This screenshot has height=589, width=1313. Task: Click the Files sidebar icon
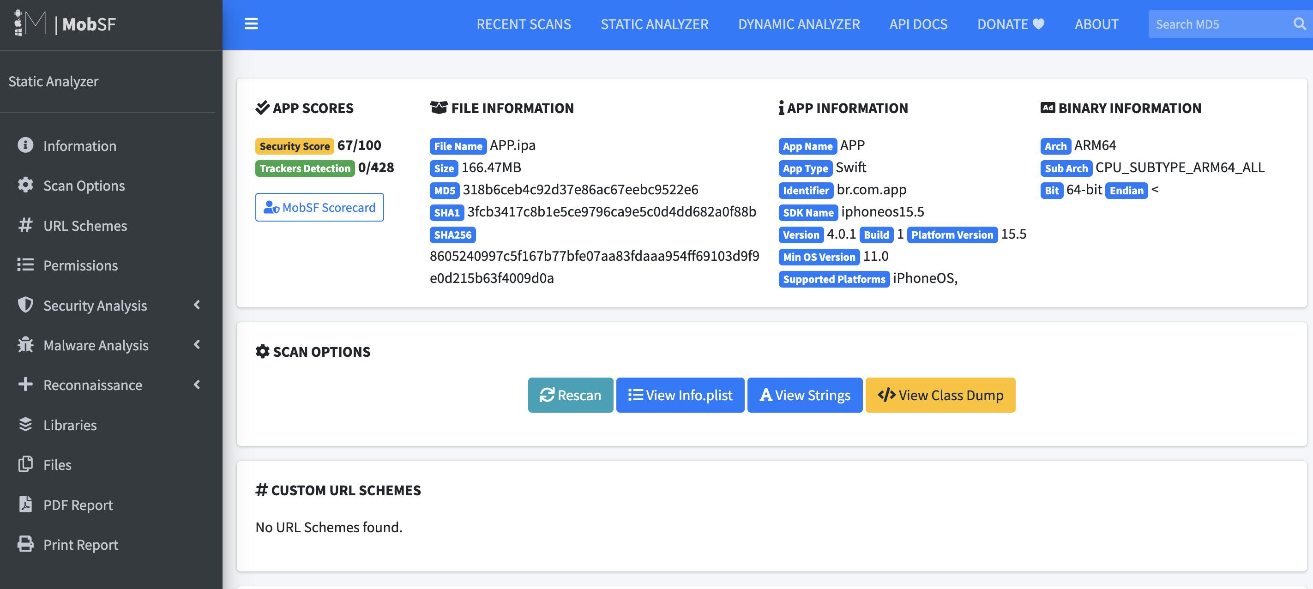[x=57, y=464]
